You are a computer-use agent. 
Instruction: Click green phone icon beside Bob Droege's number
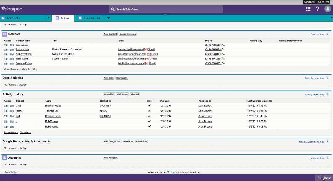point(223,45)
